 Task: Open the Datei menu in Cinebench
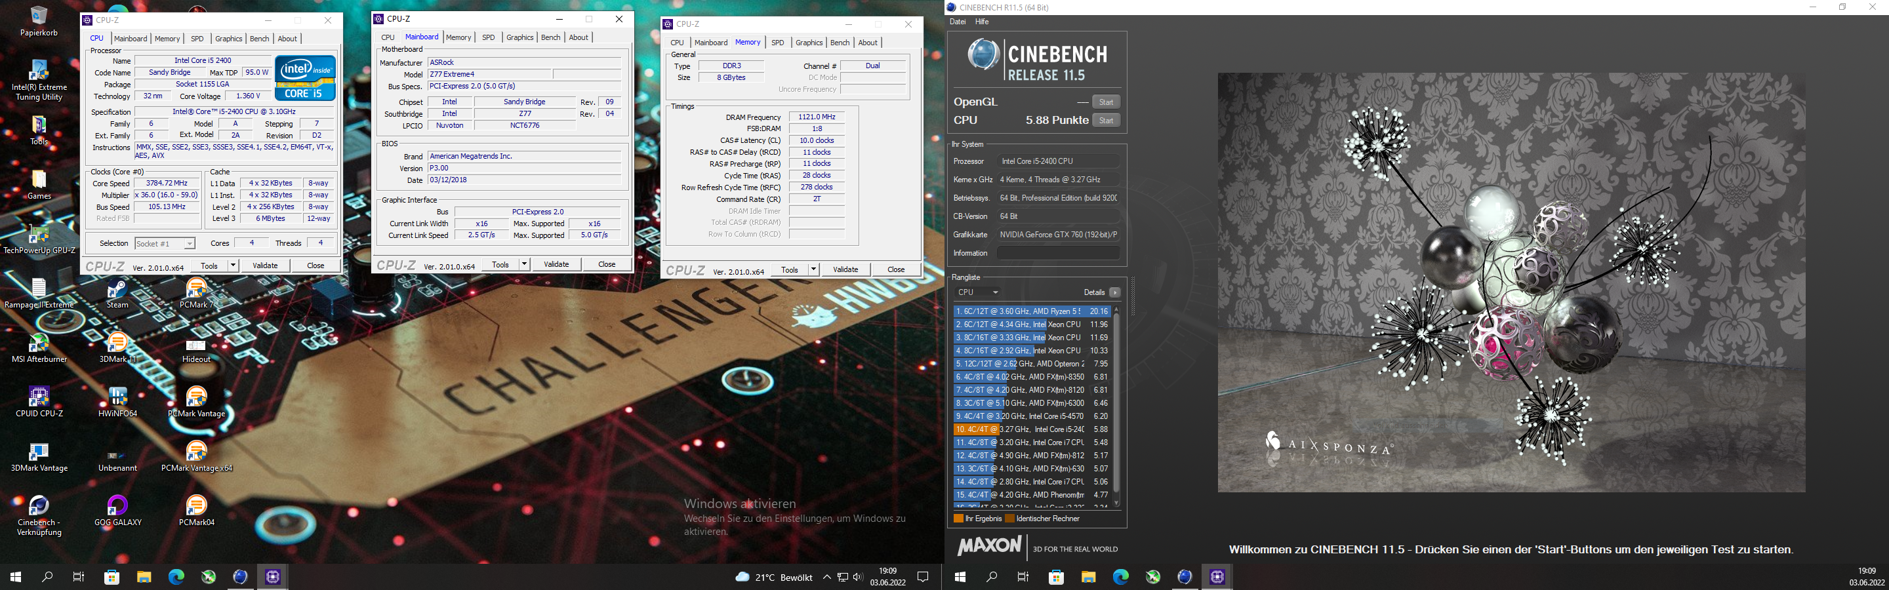[958, 22]
